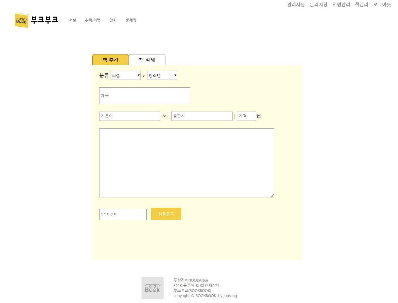The image size is (398, 303).
Task: Switch to the 책 삭제 tab
Action: coord(147,60)
